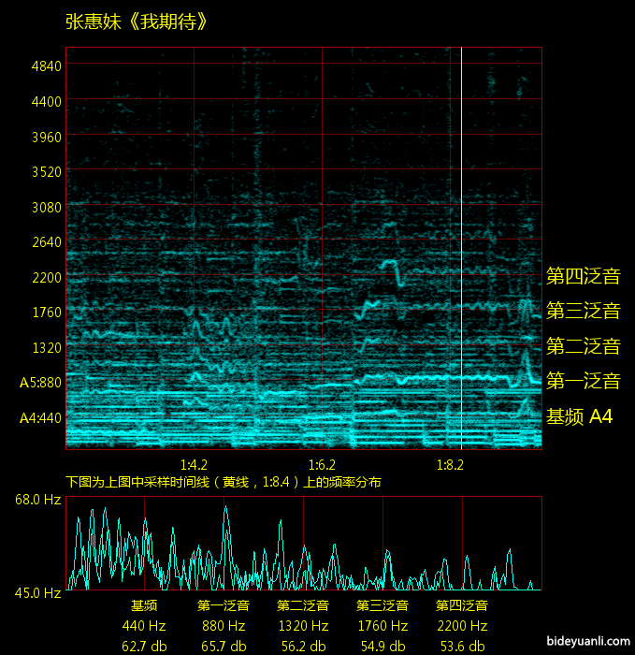
Task: Select the 基频 A4 label right of the spectrogram
Action: click(579, 416)
